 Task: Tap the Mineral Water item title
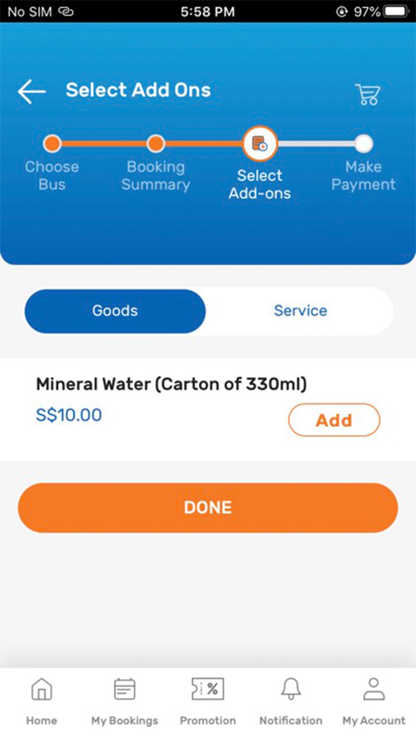[x=171, y=384]
